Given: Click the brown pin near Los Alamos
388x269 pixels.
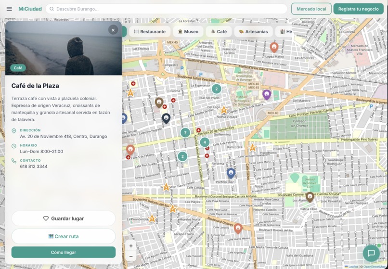Looking at the screenshot, I should pyautogui.click(x=310, y=197).
